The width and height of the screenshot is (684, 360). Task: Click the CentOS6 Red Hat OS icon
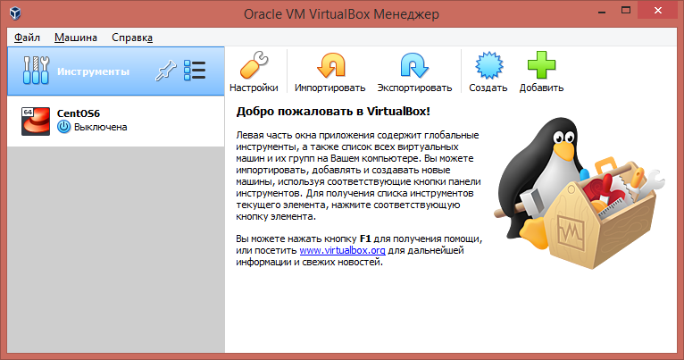36,121
